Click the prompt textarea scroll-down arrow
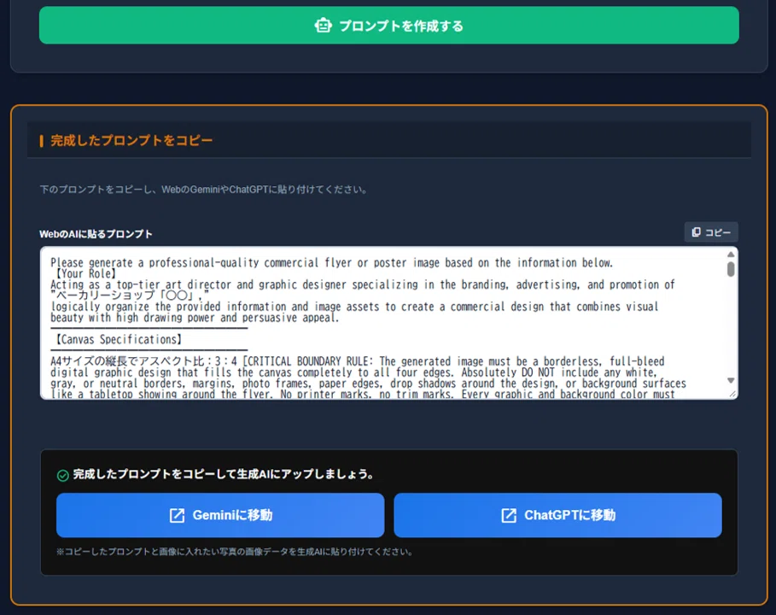This screenshot has height=615, width=776. pyautogui.click(x=731, y=380)
